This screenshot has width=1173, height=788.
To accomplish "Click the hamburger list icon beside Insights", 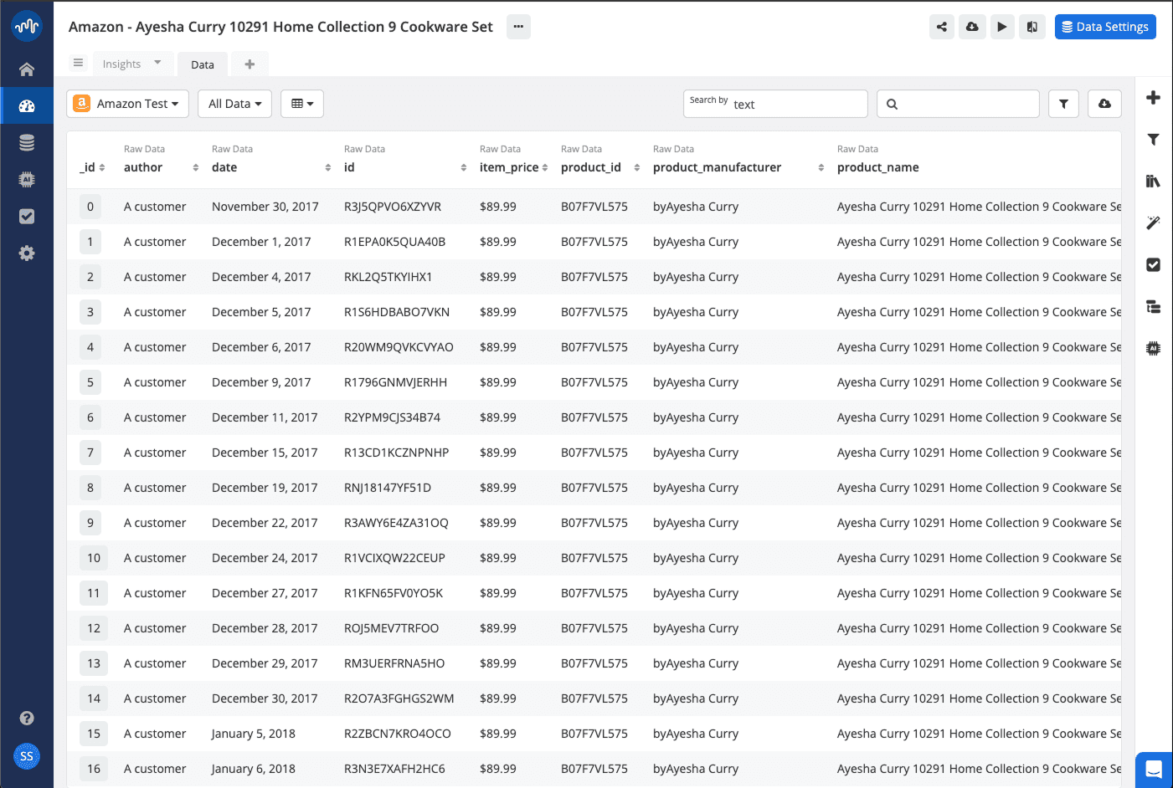I will [78, 63].
